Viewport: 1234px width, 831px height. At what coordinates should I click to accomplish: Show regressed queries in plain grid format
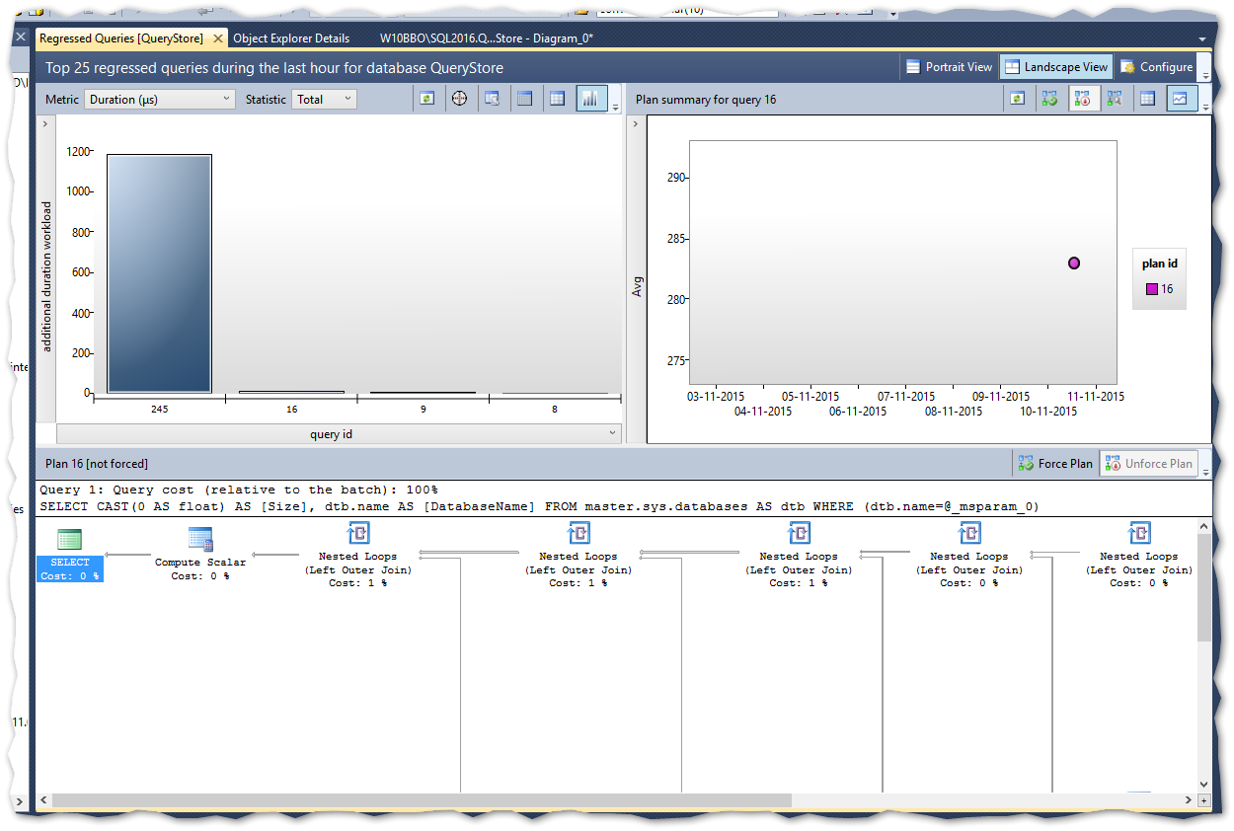point(558,99)
